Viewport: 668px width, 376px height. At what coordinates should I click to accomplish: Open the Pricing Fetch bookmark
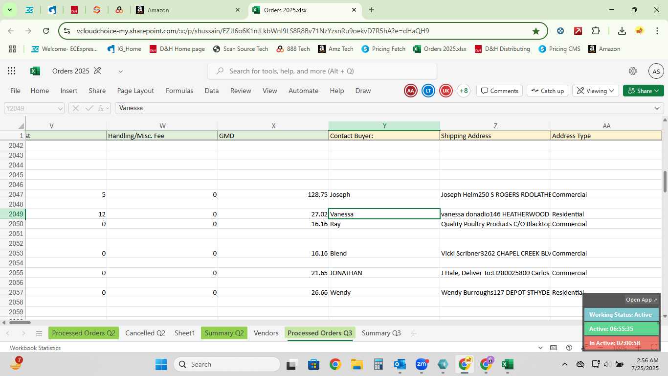coord(383,49)
